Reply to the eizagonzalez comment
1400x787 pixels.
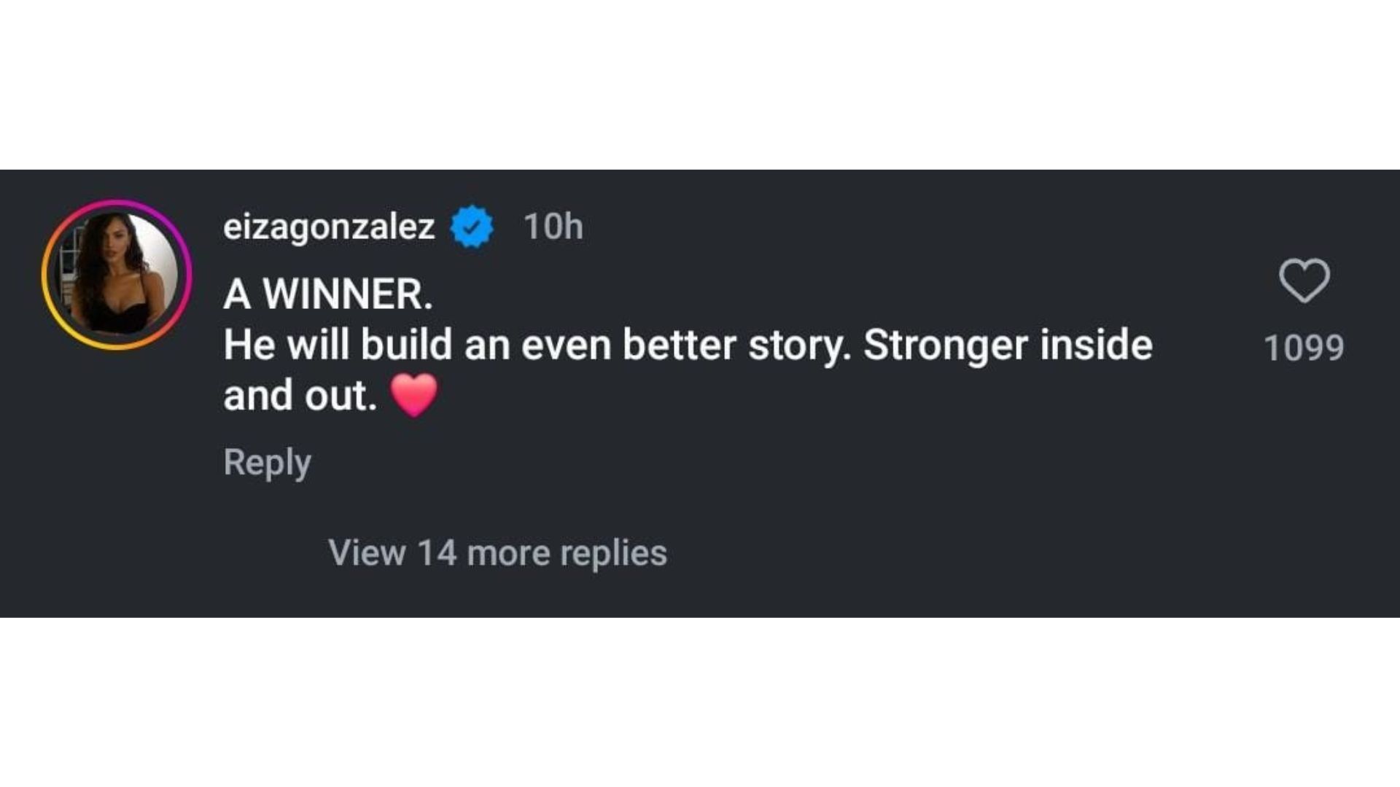pos(267,462)
